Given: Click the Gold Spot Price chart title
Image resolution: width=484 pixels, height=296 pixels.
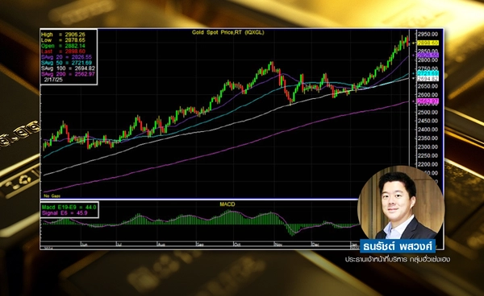Looking at the screenshot, I should click(x=227, y=32).
